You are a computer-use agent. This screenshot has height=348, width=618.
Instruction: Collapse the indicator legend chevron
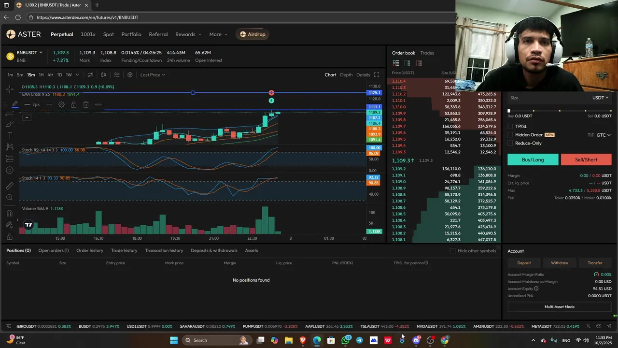pos(27,117)
